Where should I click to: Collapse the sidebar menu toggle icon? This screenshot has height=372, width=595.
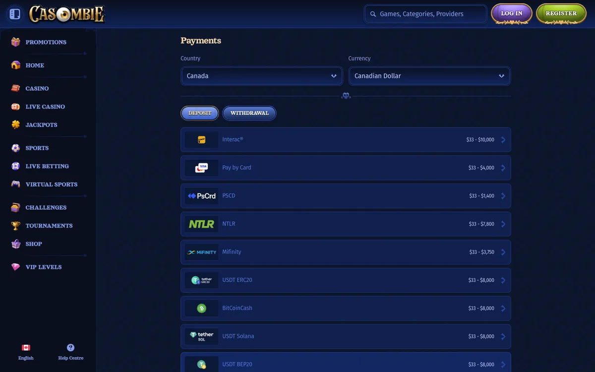(15, 14)
